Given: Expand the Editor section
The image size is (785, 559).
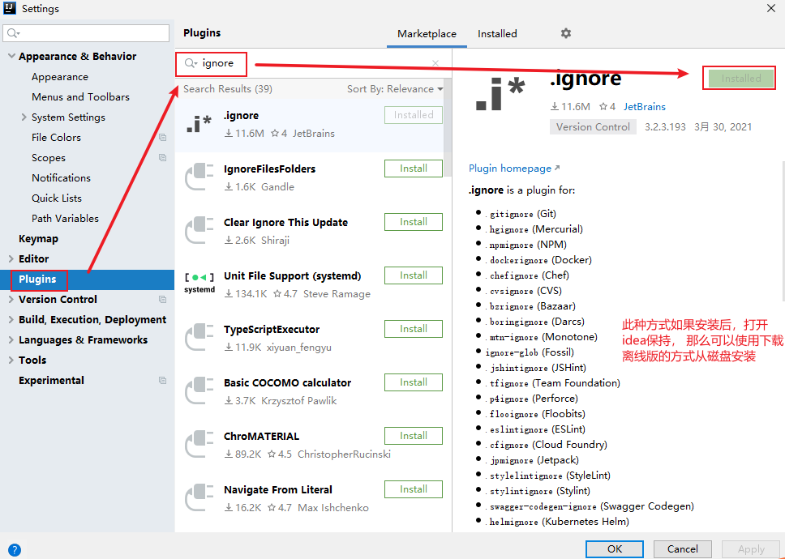Looking at the screenshot, I should click(x=11, y=258).
